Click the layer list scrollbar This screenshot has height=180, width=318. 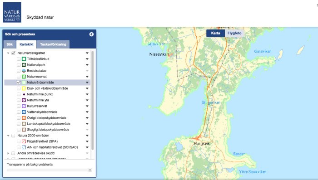click(93, 100)
